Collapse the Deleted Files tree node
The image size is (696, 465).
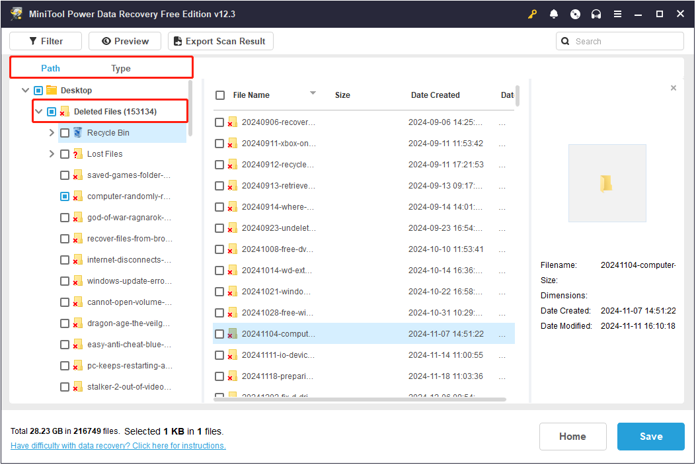pos(39,112)
